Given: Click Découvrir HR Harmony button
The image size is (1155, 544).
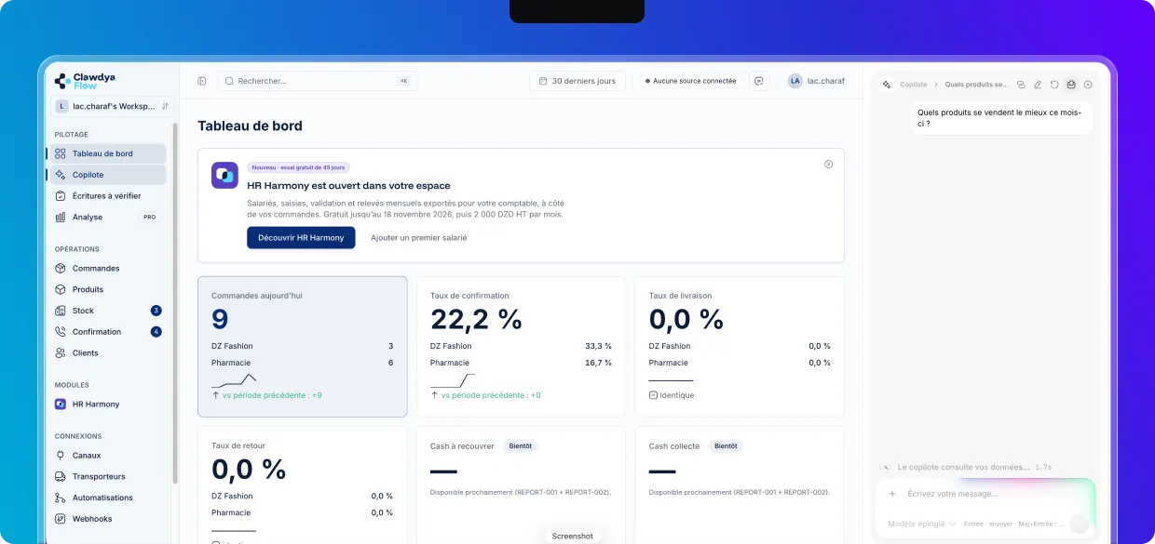Looking at the screenshot, I should [301, 237].
